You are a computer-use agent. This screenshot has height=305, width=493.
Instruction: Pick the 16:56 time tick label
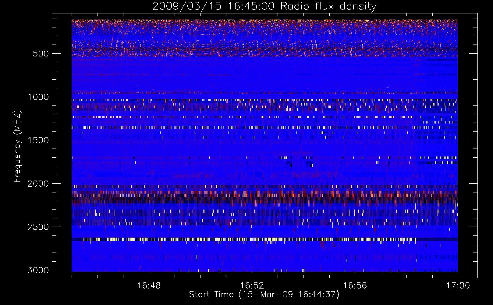click(355, 286)
